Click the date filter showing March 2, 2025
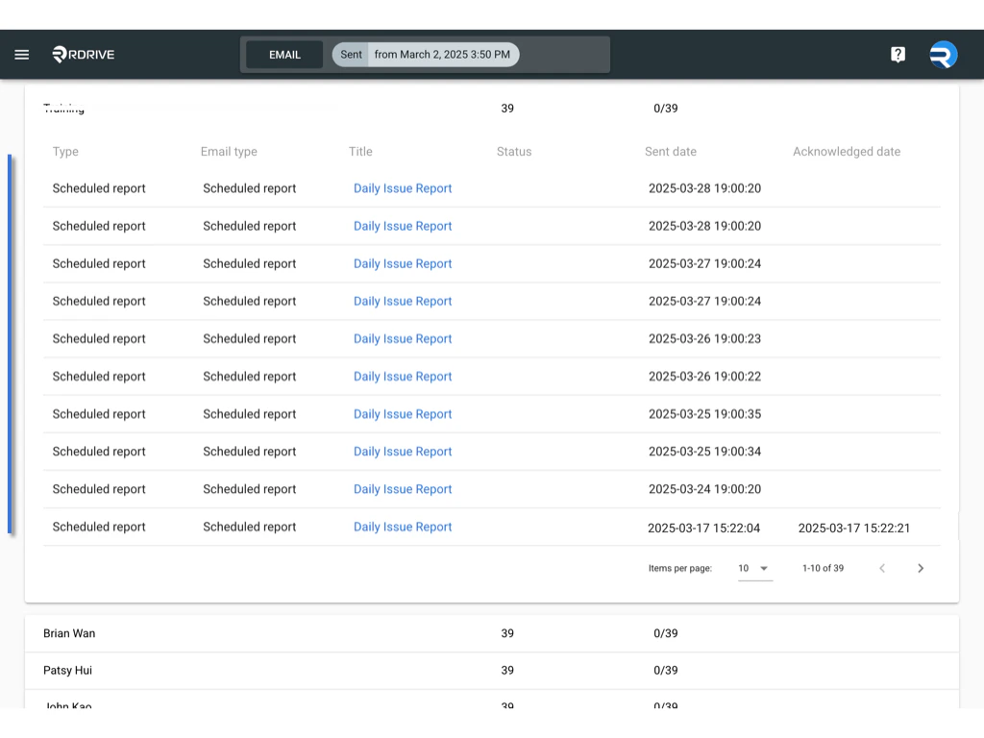 [x=443, y=55]
